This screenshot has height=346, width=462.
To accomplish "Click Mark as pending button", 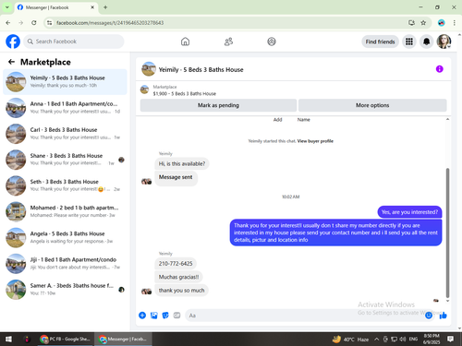I will [218, 105].
